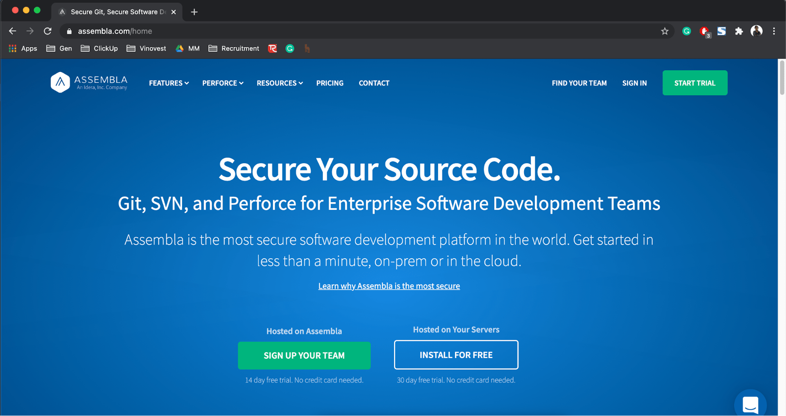Open a new browser tab

(x=194, y=12)
